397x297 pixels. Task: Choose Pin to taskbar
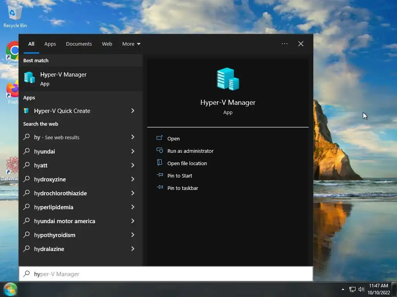click(183, 188)
